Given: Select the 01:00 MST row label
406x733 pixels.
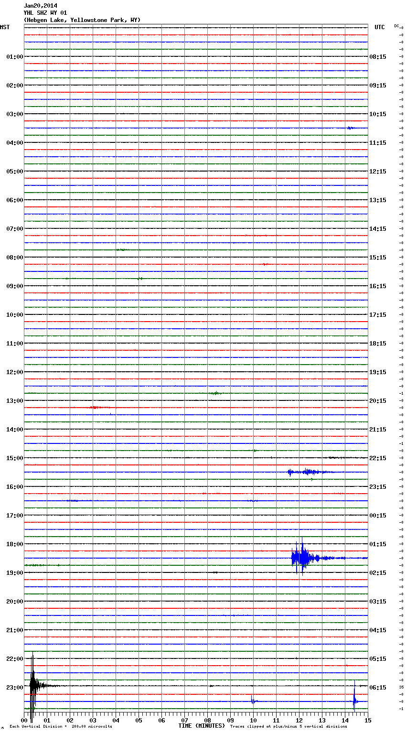Looking at the screenshot, I should [x=14, y=57].
